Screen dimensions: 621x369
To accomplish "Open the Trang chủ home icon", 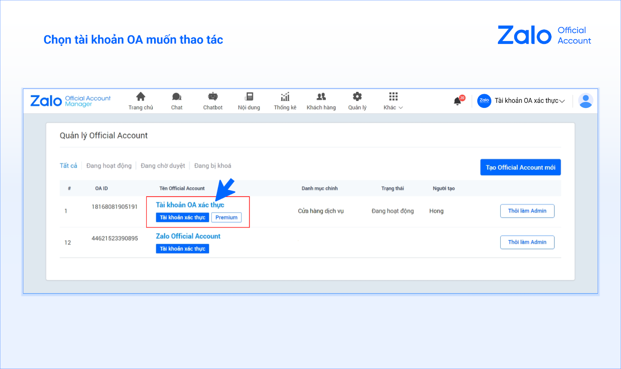I will [141, 97].
